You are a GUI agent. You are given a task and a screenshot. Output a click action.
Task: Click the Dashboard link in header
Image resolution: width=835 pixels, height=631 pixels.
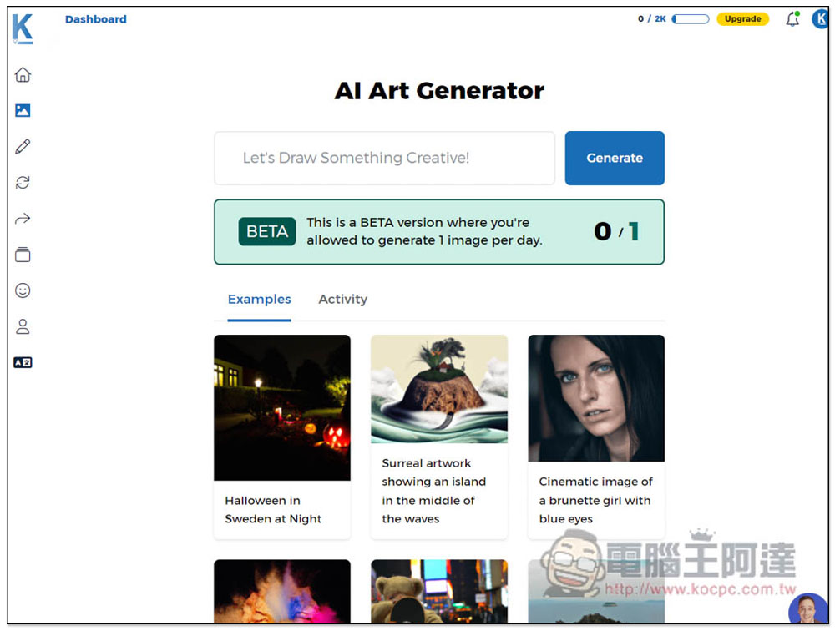click(x=96, y=19)
